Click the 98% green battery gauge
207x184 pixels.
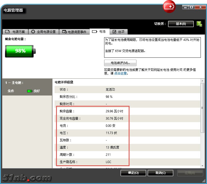[20, 51]
